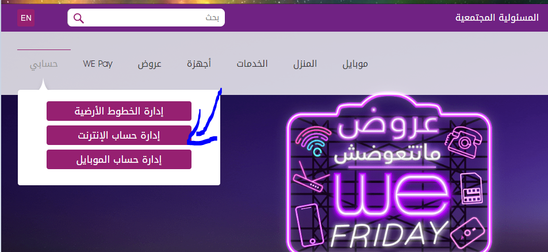Select إدارة حساب الإنترنت button
The image size is (548, 252).
coord(119,135)
